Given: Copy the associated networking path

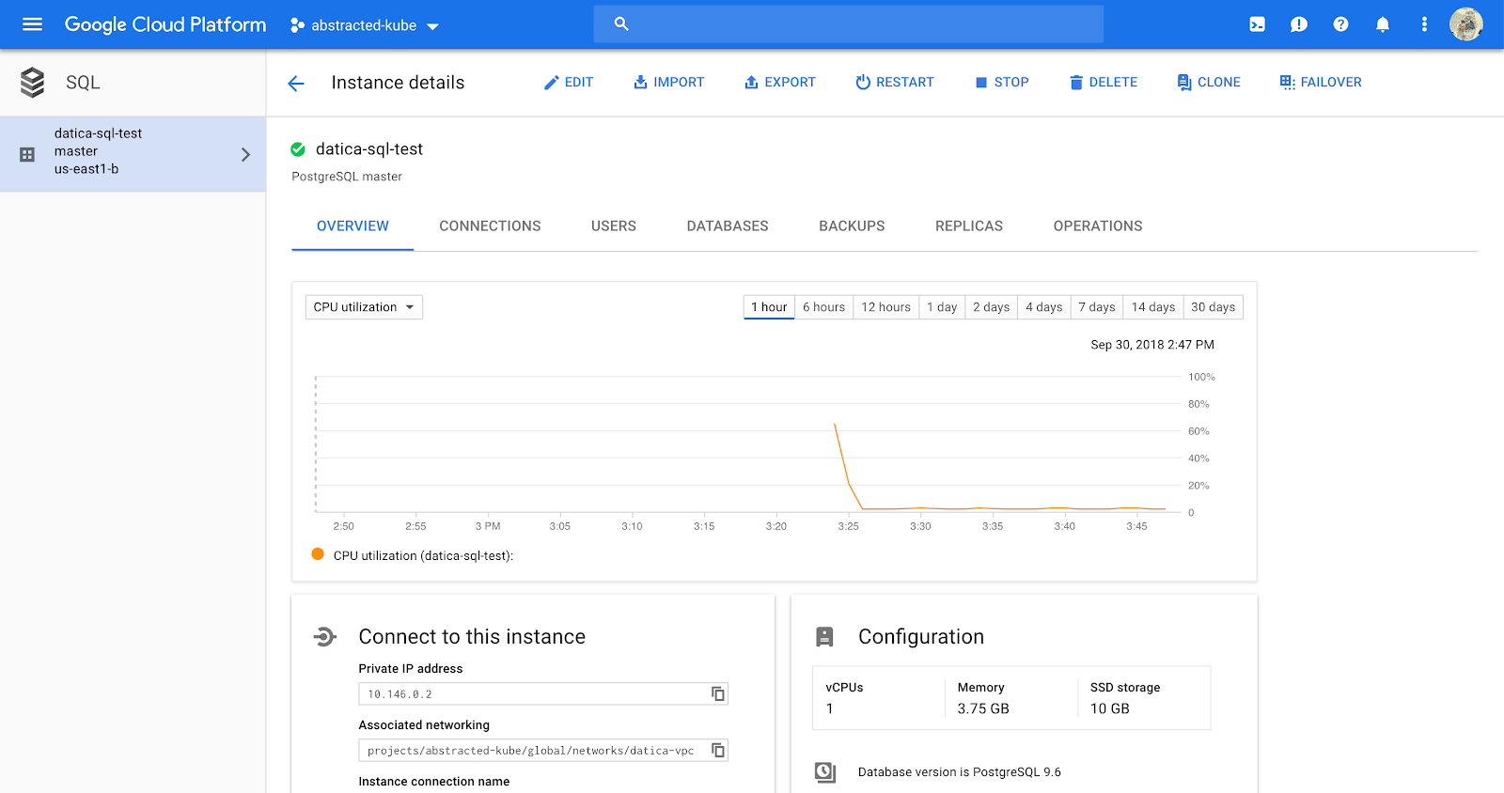Looking at the screenshot, I should tap(718, 751).
